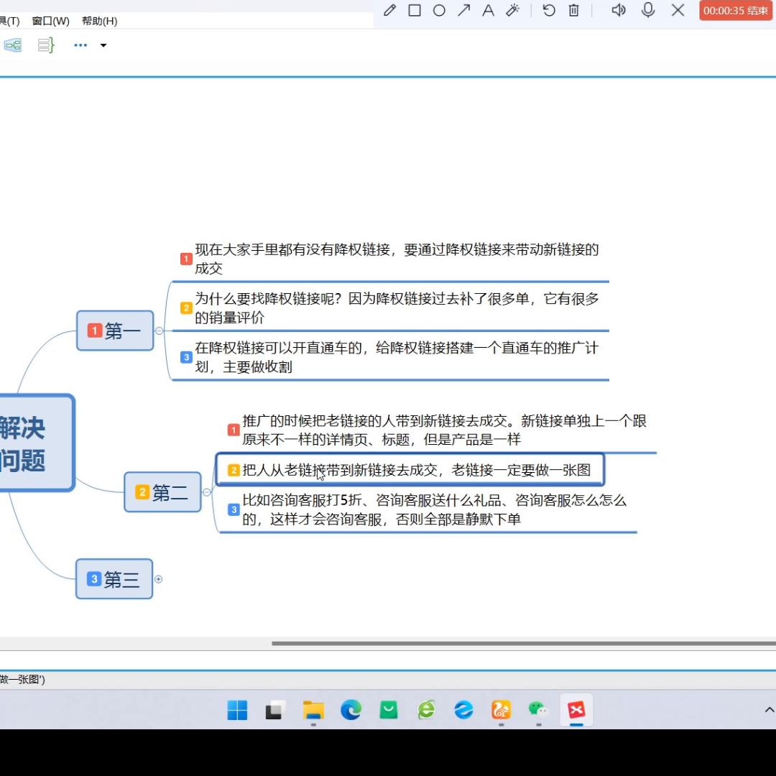Screen dimensions: 776x776
Task: Select the magic wand highlight tool
Action: pyautogui.click(x=513, y=10)
